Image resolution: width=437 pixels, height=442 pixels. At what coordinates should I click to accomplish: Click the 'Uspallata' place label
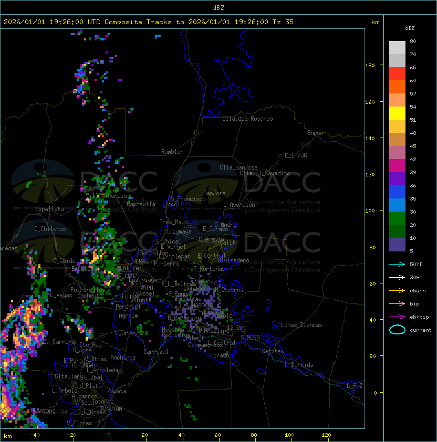[x=50, y=209]
